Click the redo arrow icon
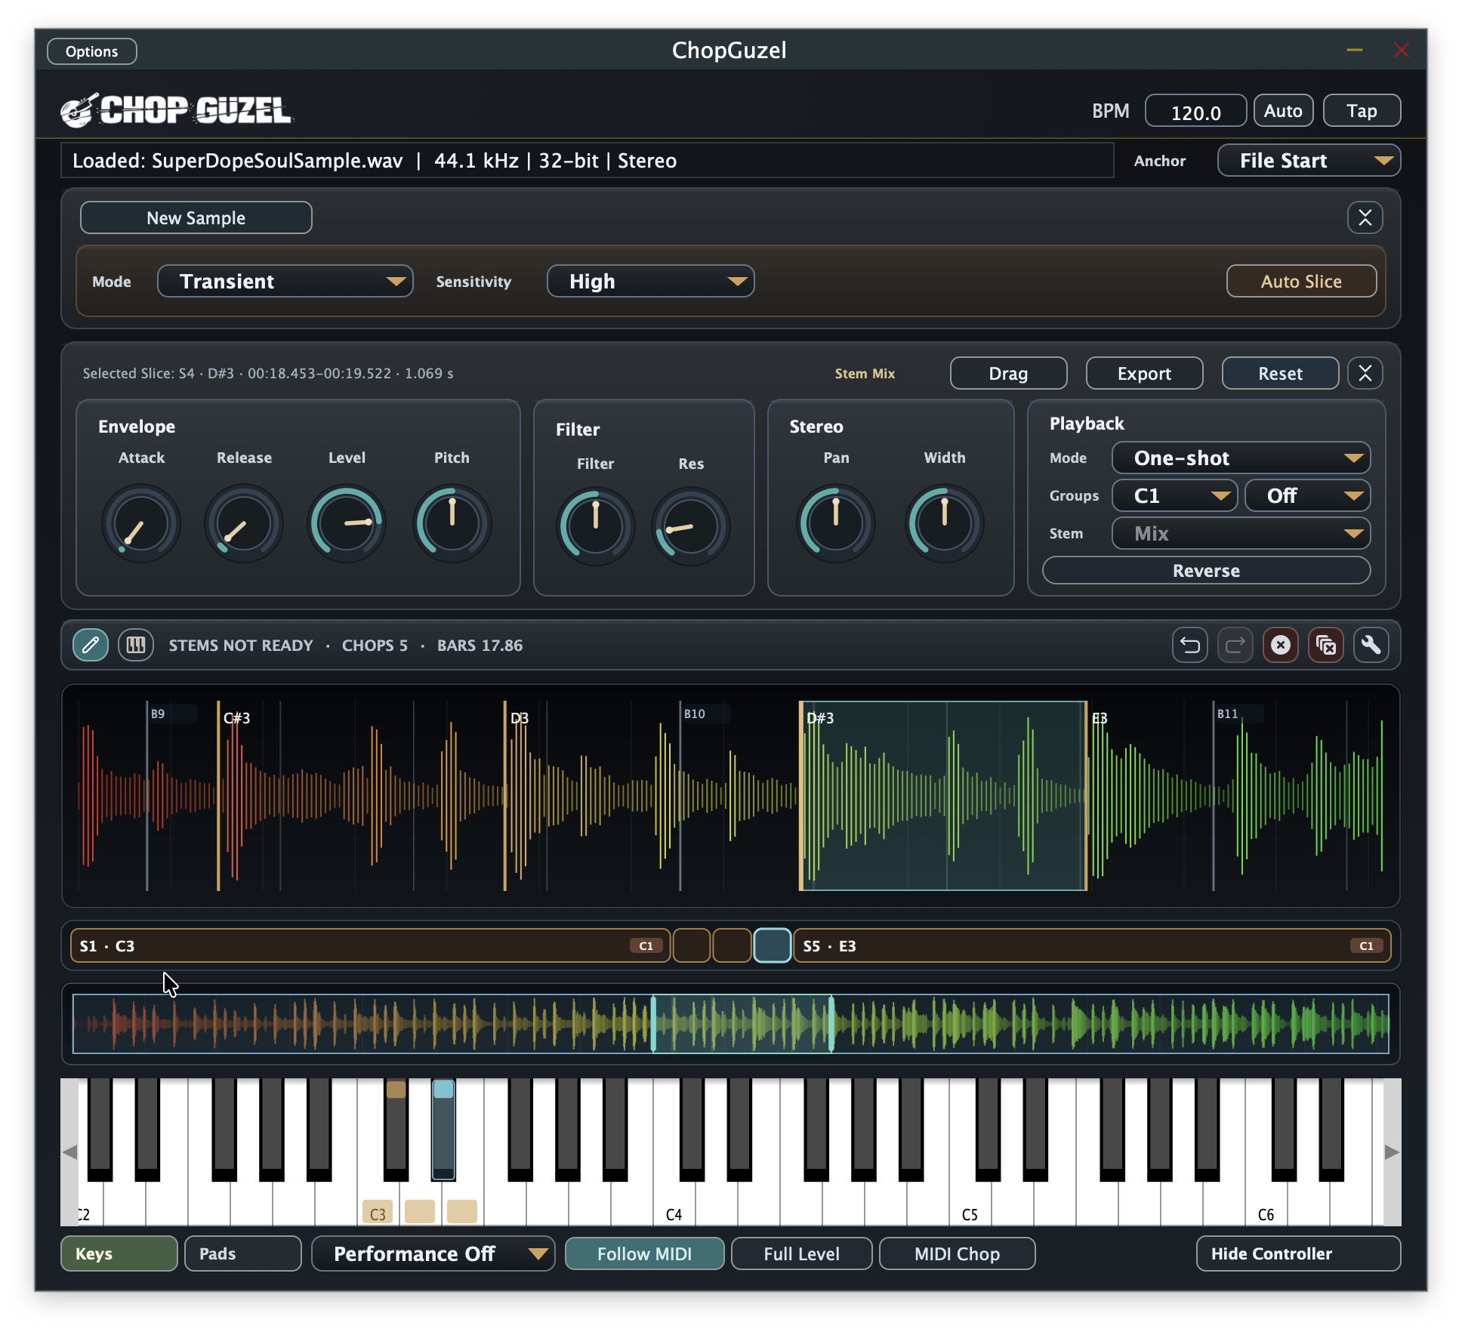Screen dimensions: 1462x1332 1235,645
